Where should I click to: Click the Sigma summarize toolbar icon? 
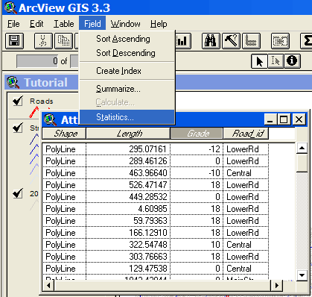(x=306, y=41)
